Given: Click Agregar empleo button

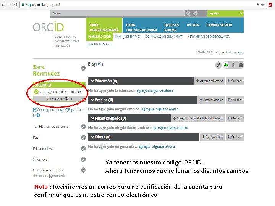Looking at the screenshot, I should pos(211,100).
